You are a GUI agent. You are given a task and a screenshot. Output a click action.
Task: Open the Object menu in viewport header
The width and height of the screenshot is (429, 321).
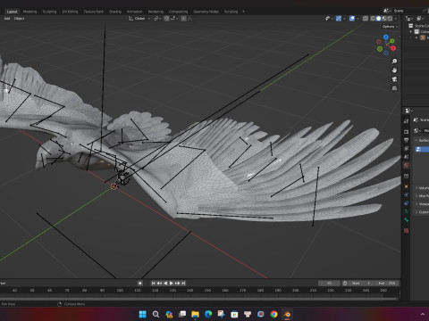[x=20, y=19]
